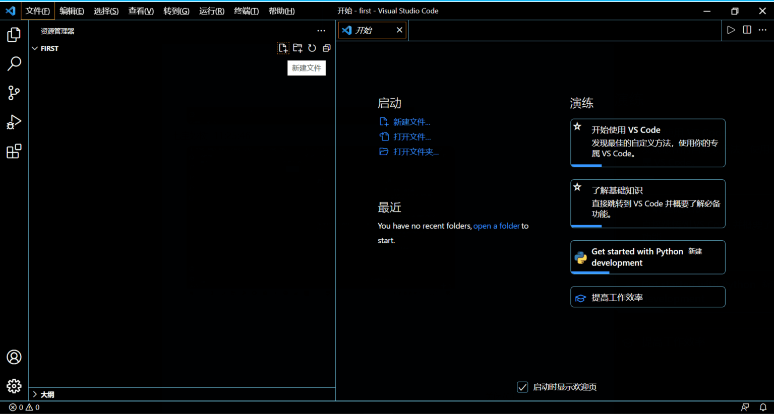Open Get started with Python development card
Image resolution: width=774 pixels, height=414 pixels.
click(647, 257)
